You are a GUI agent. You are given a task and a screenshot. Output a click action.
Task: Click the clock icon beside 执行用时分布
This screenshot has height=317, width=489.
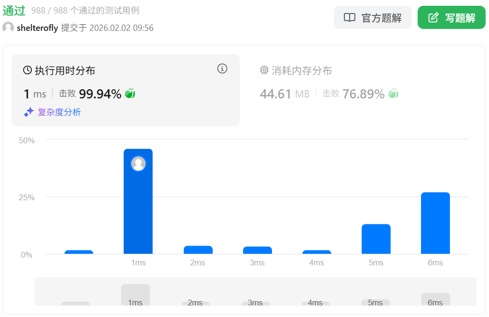(x=27, y=70)
